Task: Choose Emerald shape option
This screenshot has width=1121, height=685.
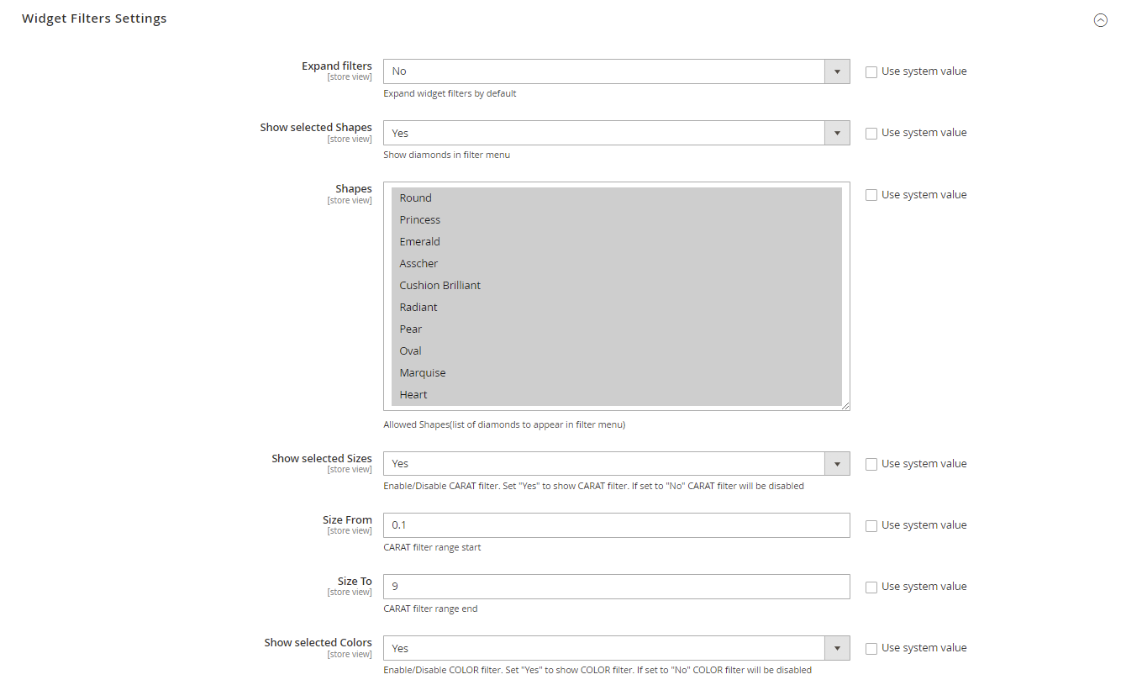Action: click(420, 242)
